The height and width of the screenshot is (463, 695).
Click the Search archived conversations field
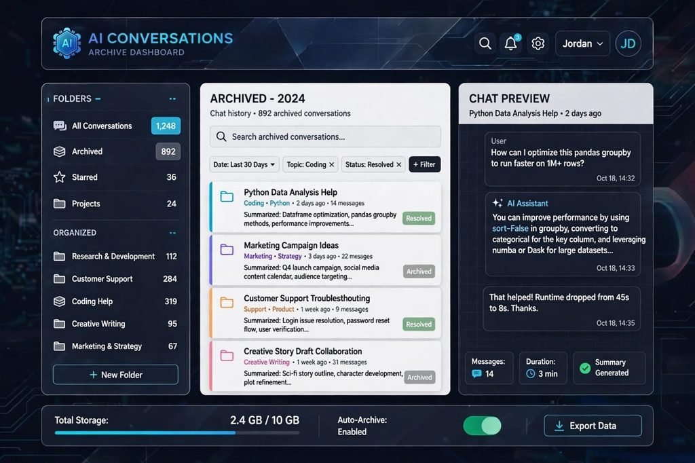(325, 136)
